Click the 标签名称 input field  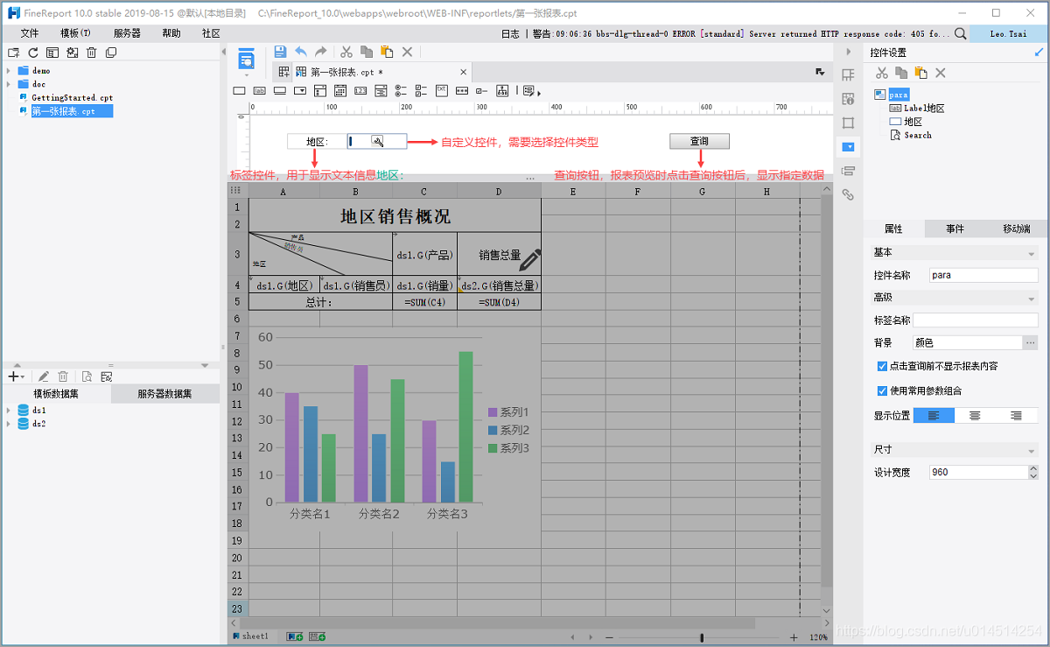point(976,320)
